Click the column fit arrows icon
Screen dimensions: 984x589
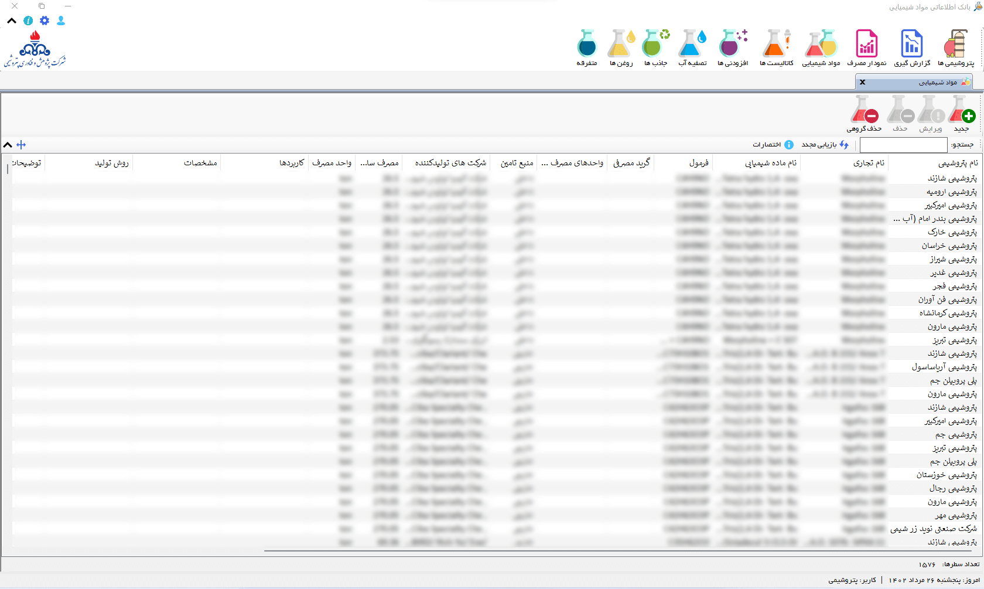tap(21, 145)
